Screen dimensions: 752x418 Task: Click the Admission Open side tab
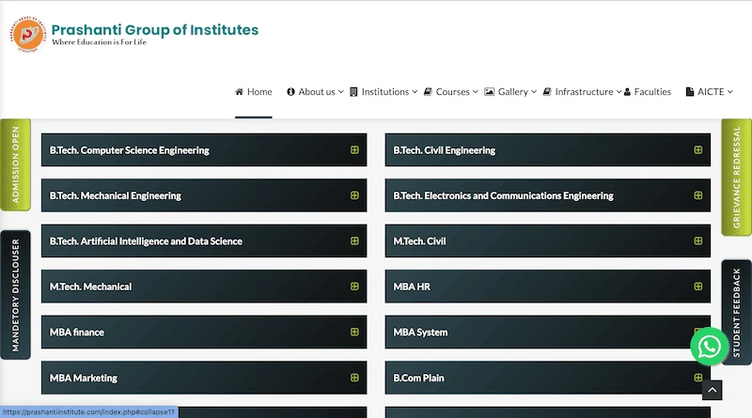click(15, 165)
